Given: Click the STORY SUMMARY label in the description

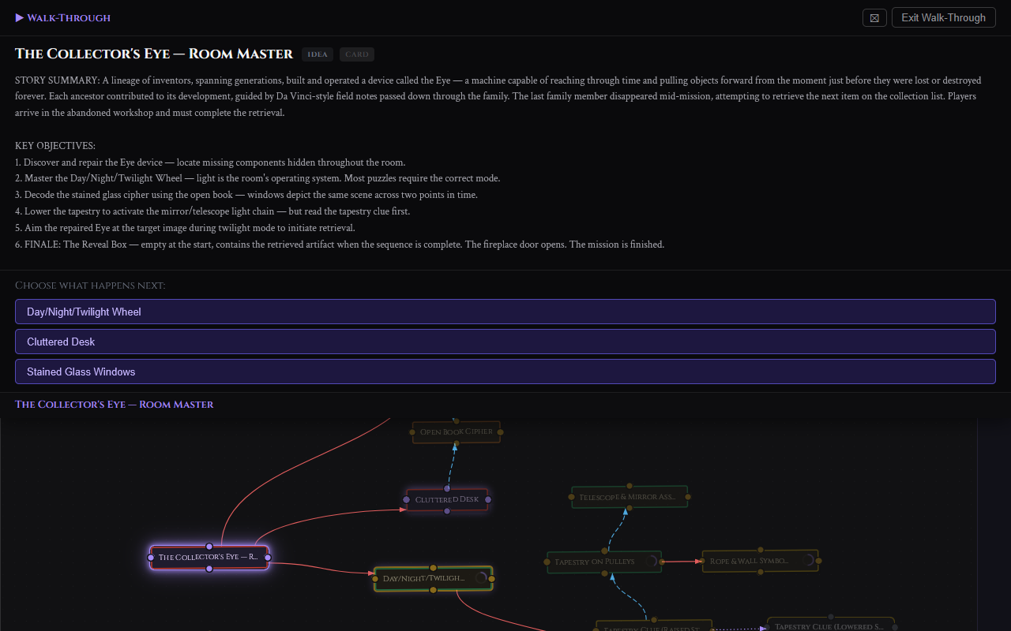Looking at the screenshot, I should tap(57, 80).
